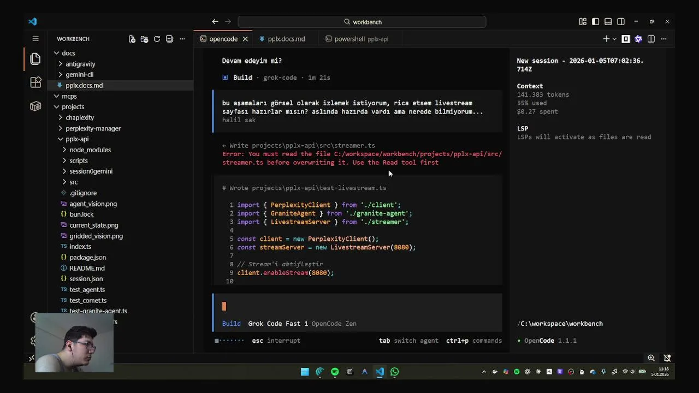Open editor More Actions ellipsis
Viewport: 699px width, 393px height.
click(664, 39)
